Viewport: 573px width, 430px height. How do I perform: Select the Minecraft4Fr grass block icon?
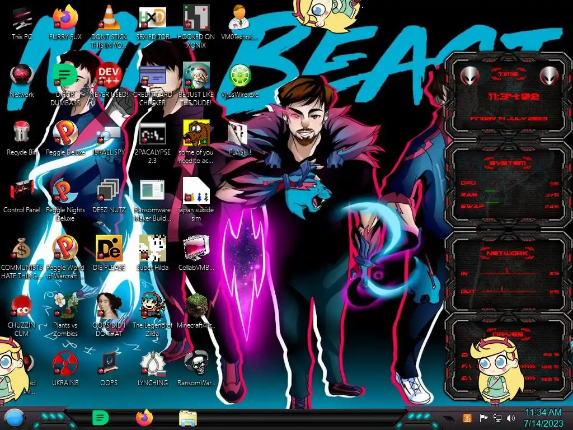pos(196,312)
